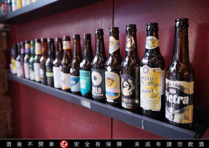Click the 酒後不開車 warning text
The image size is (209, 148).
[x=30, y=144]
